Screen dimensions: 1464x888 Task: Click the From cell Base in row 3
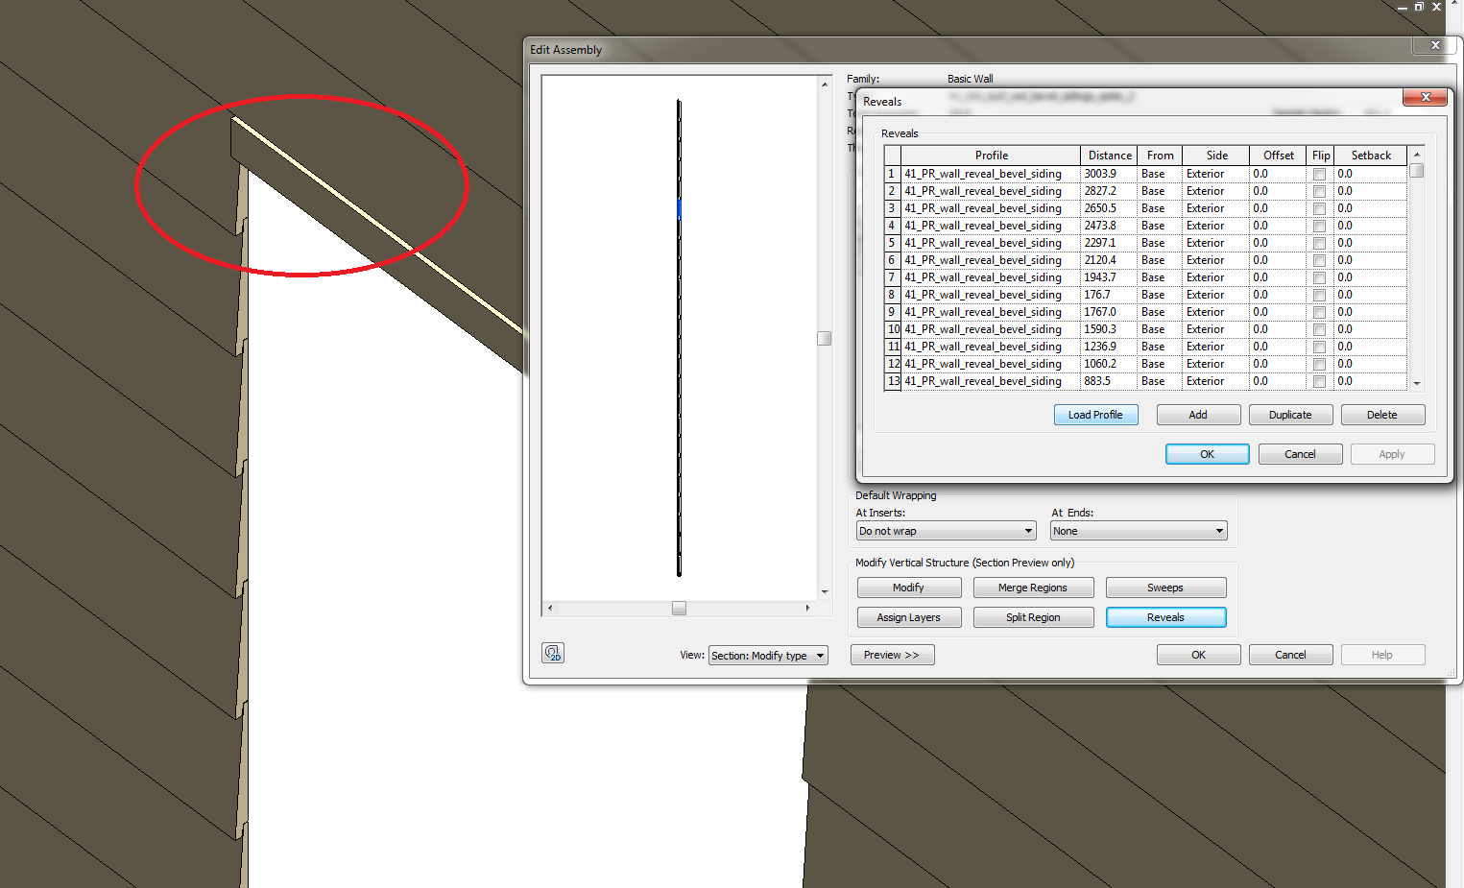(x=1160, y=208)
